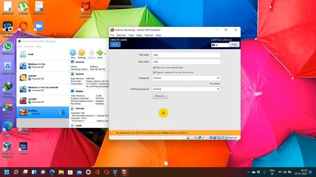Click the password strength bar
The width and height of the screenshot is (316, 177).
pos(180,84)
